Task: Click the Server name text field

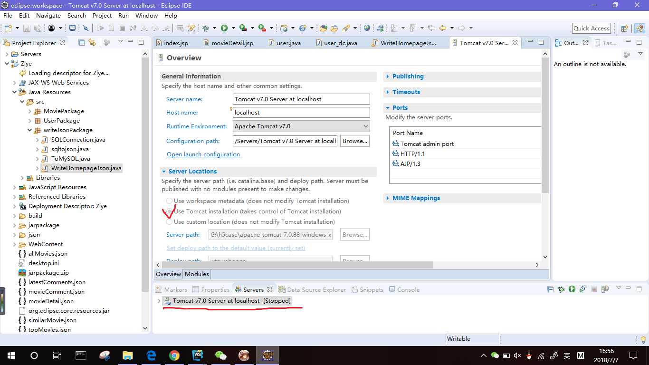Action: tap(301, 99)
